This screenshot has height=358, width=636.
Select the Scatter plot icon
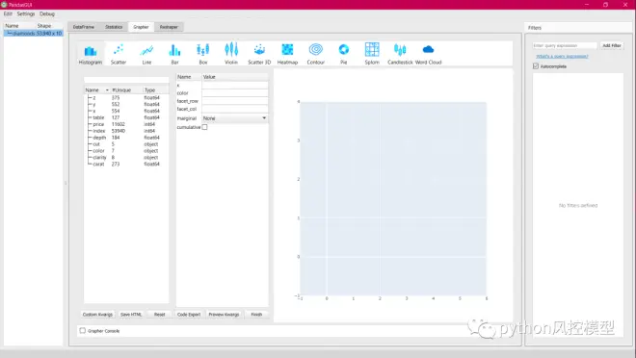coord(119,54)
